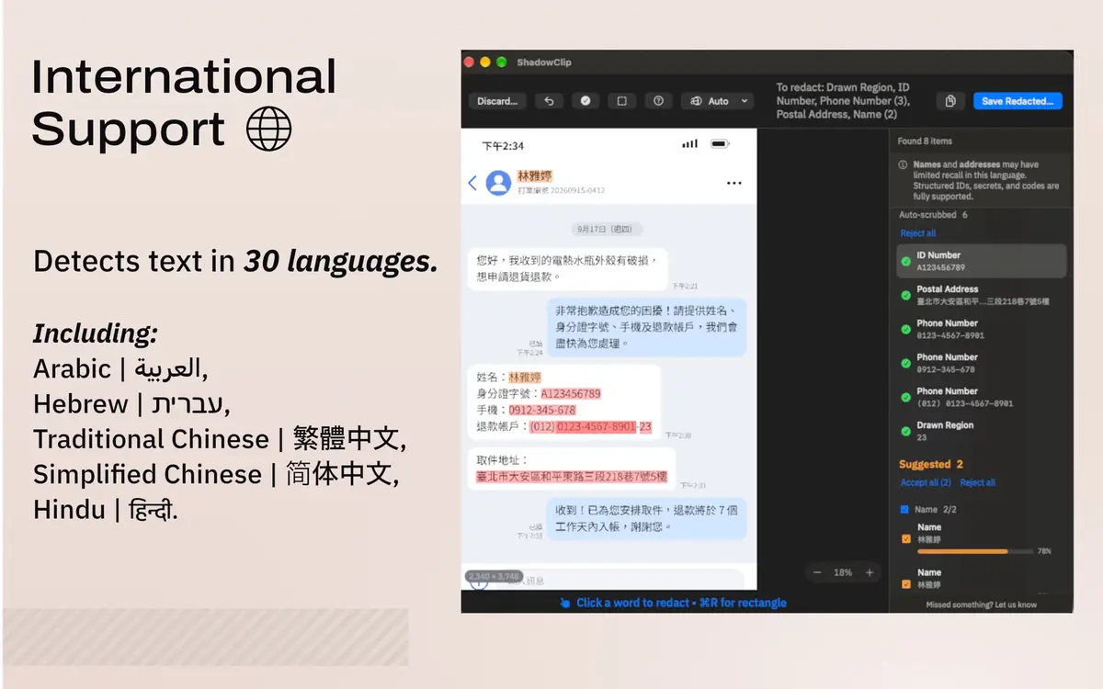Click the 下午2:34 time in the phone status bar

click(503, 145)
